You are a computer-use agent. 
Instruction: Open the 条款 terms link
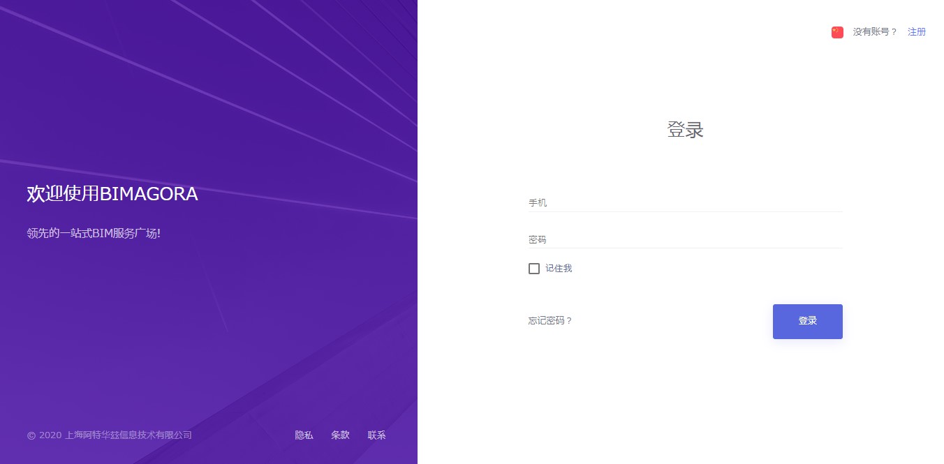[340, 435]
